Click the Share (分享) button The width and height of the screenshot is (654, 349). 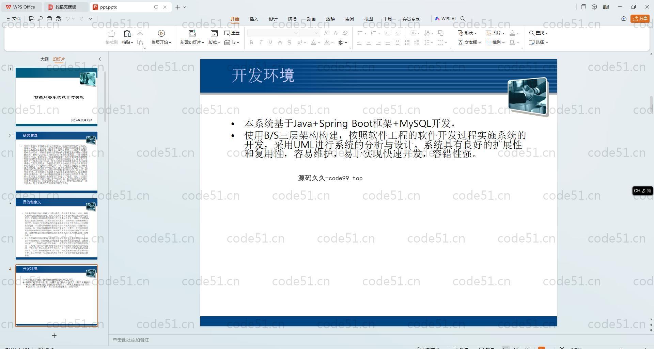coord(640,19)
